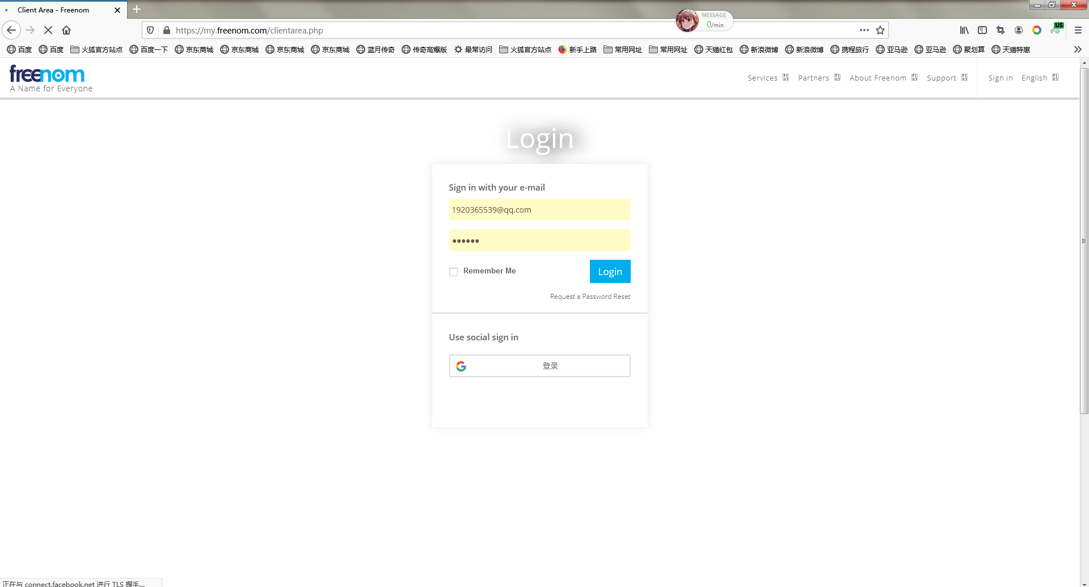Image resolution: width=1089 pixels, height=587 pixels.
Task: Open the 蓝月传奇 bookmark
Action: [x=375, y=50]
